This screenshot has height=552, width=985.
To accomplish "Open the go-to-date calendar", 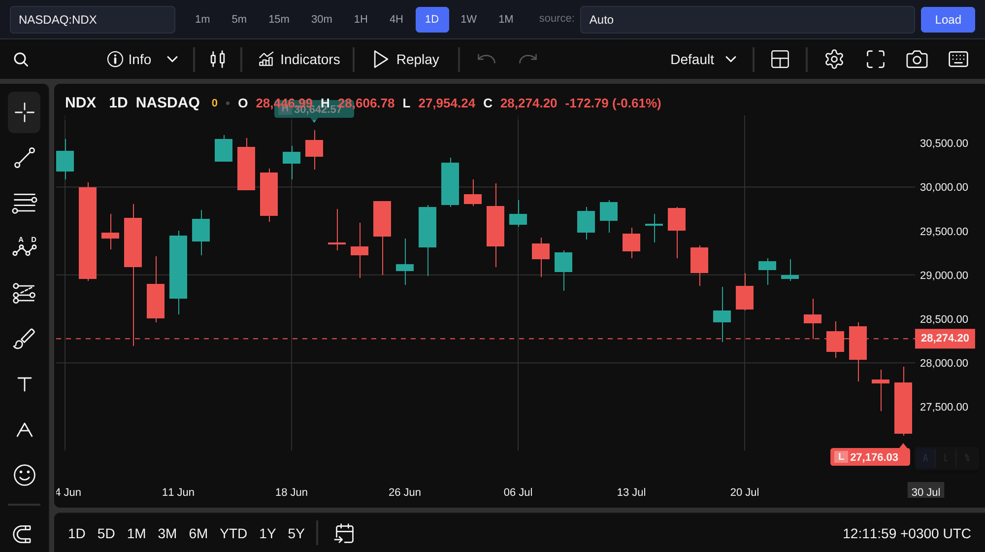I will click(344, 534).
